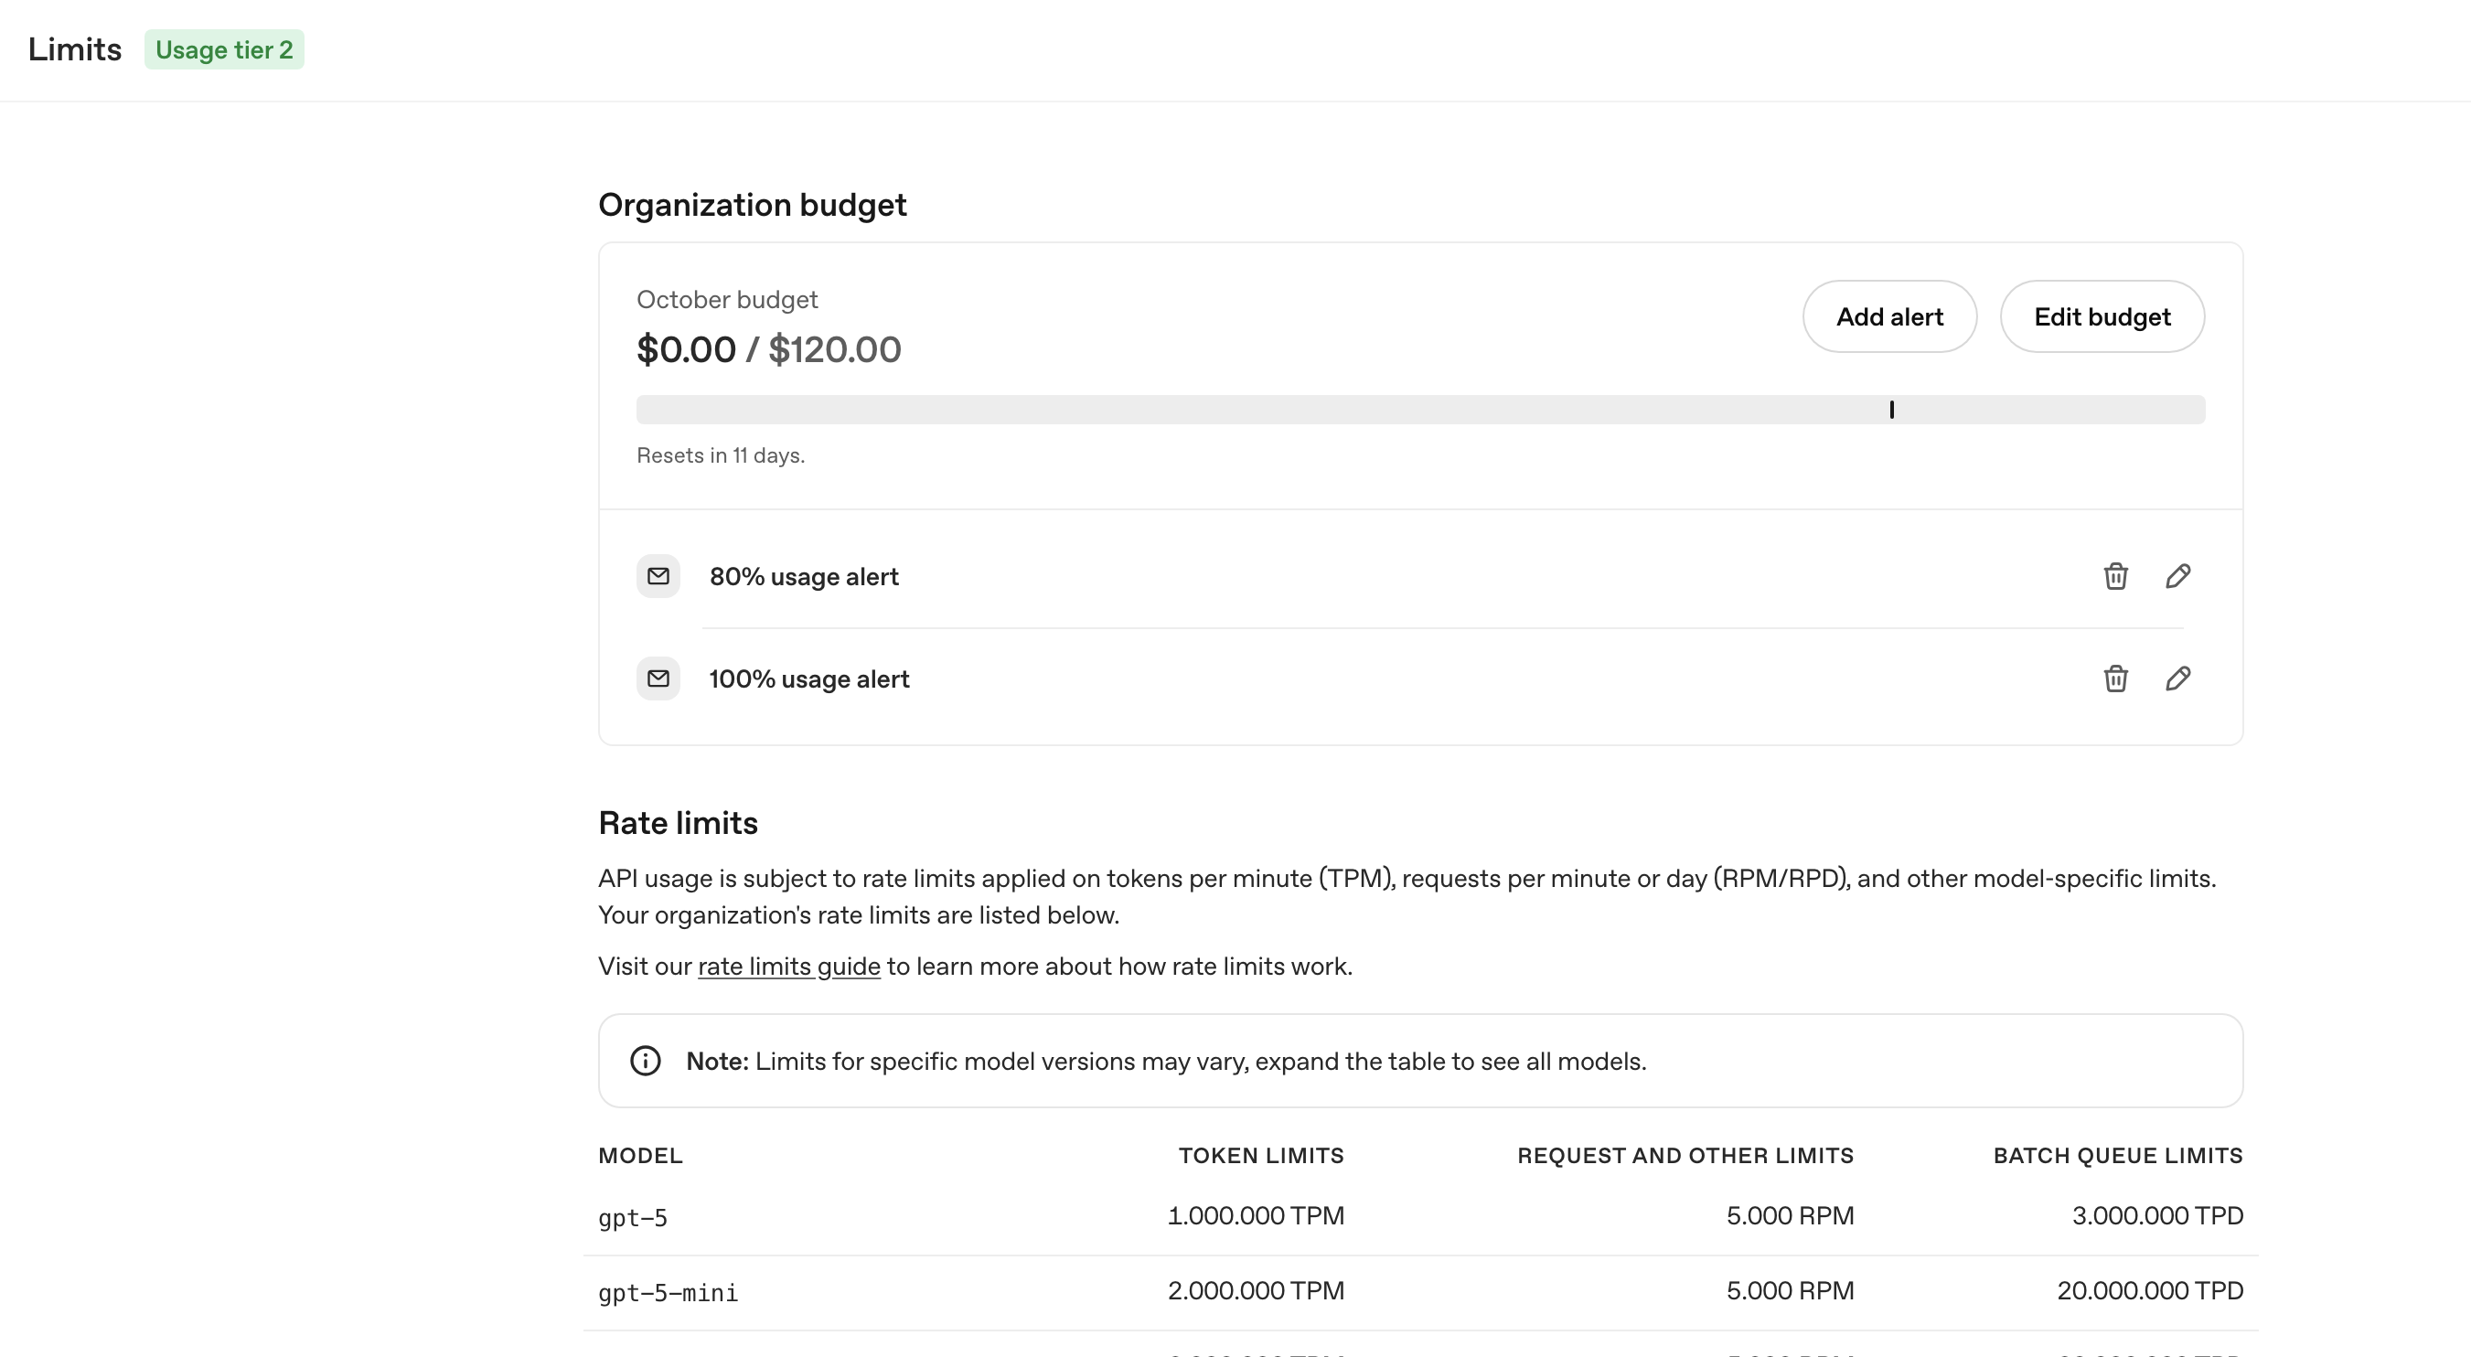Image resolution: width=2471 pixels, height=1357 pixels.
Task: Open Edit budget dialog
Action: point(2102,316)
